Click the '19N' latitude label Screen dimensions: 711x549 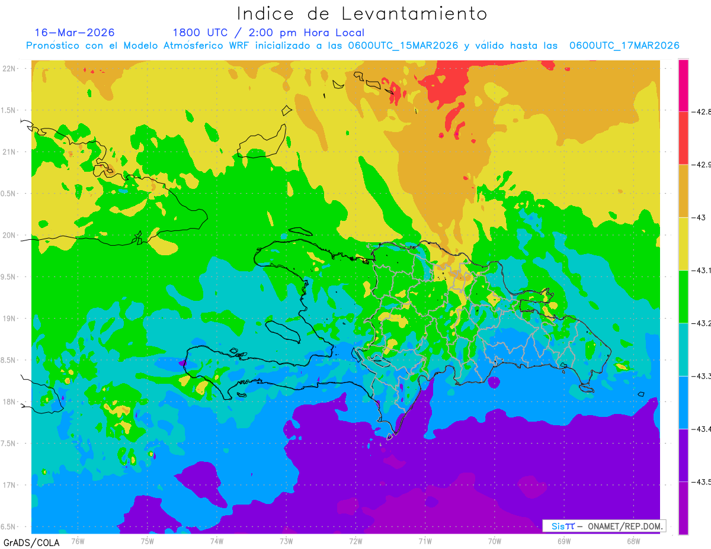coord(10,318)
